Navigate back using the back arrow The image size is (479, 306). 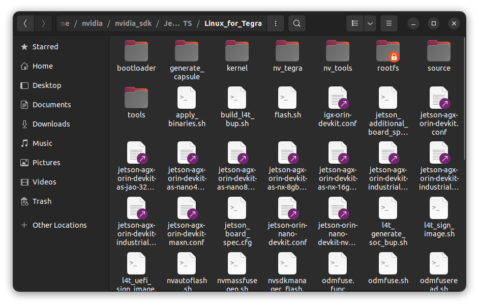click(x=25, y=23)
